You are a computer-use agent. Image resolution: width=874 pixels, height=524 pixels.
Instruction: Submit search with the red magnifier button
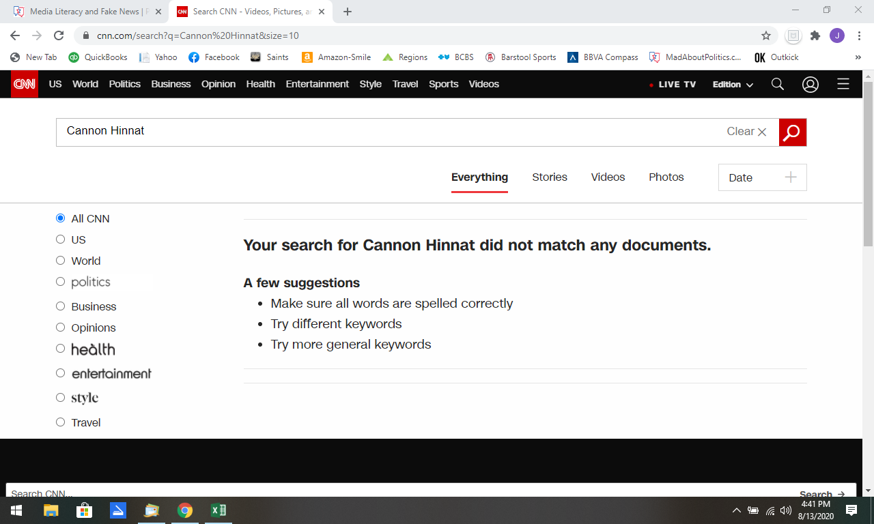(793, 132)
